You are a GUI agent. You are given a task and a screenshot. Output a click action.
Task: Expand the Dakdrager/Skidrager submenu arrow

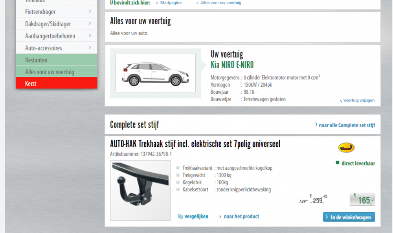tap(90, 24)
